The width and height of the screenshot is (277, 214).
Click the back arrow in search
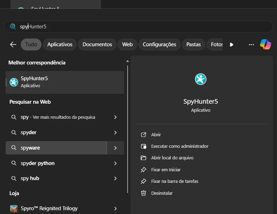pos(13,44)
